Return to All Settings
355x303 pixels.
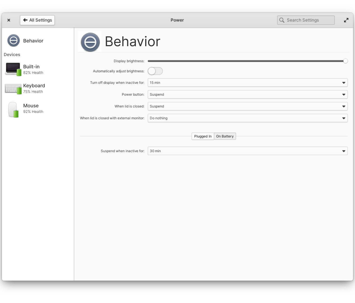pyautogui.click(x=37, y=20)
